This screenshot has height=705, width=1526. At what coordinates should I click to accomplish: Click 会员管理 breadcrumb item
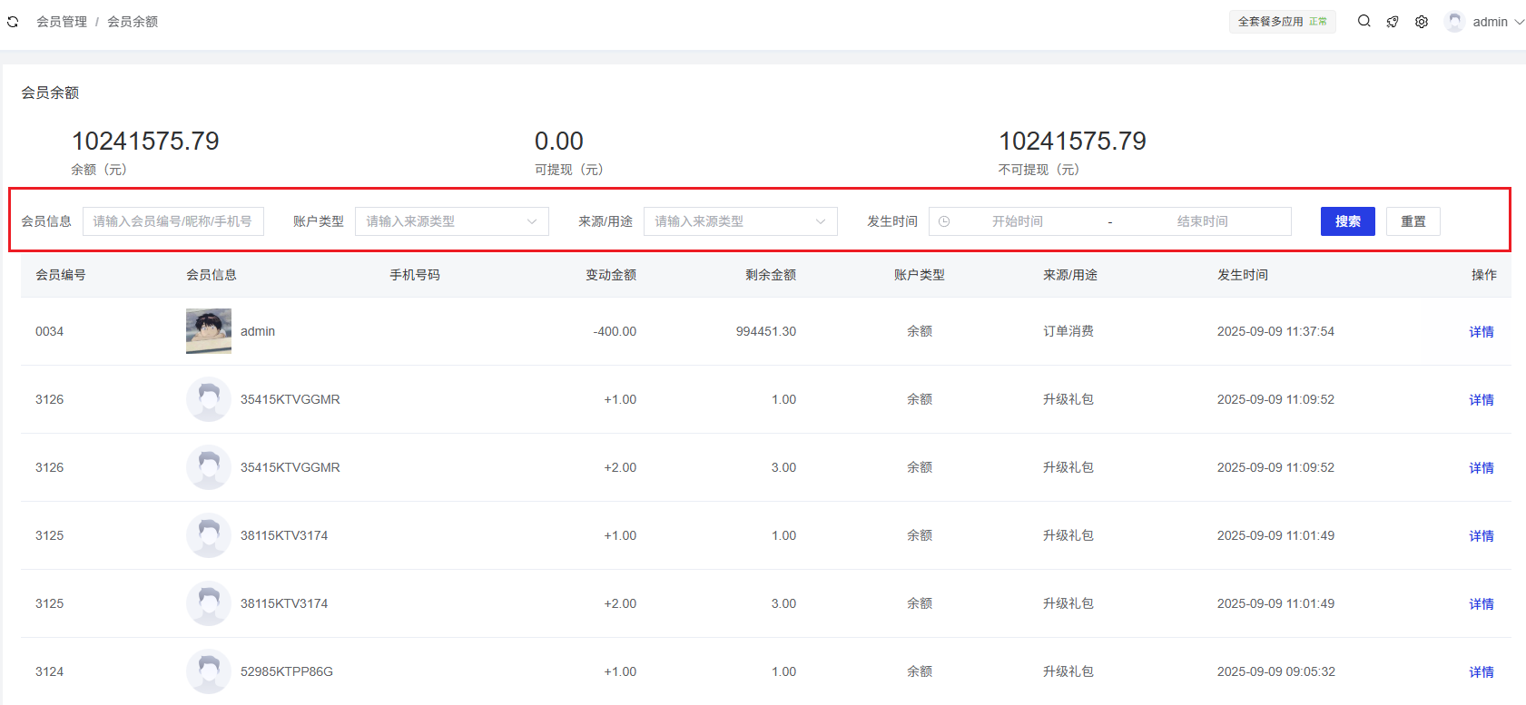(x=62, y=22)
